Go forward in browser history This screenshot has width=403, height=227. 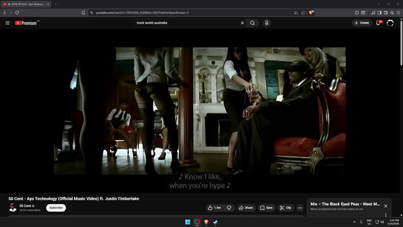[x=11, y=13]
